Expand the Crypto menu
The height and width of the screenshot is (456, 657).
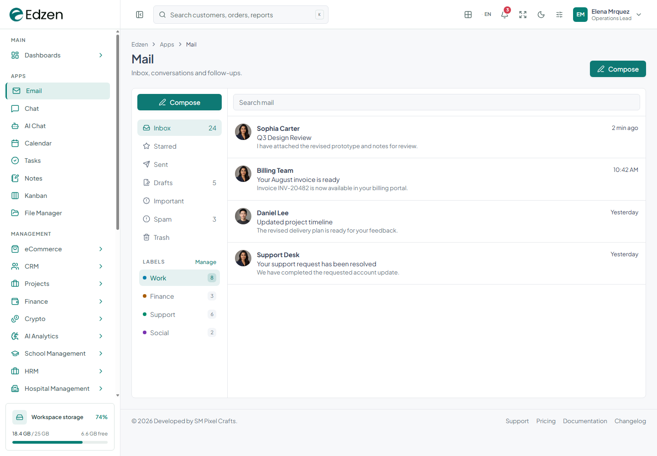(57, 319)
